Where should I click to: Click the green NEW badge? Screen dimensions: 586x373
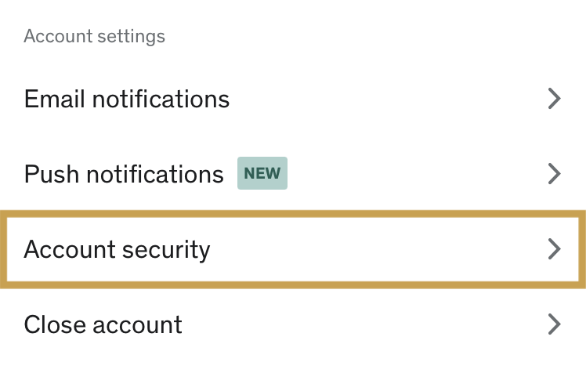pyautogui.click(x=262, y=174)
